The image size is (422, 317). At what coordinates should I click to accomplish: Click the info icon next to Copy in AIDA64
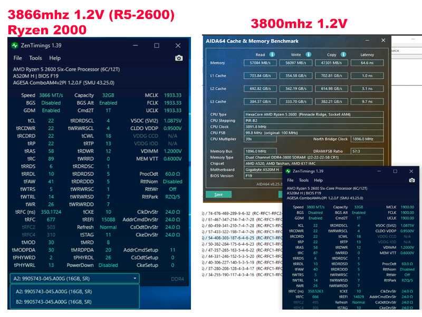[343, 54]
